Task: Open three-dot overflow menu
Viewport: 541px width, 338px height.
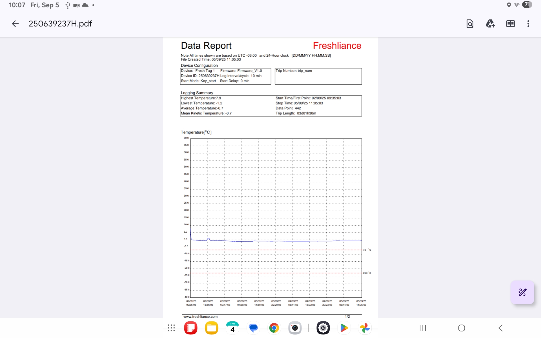Action: click(x=528, y=24)
